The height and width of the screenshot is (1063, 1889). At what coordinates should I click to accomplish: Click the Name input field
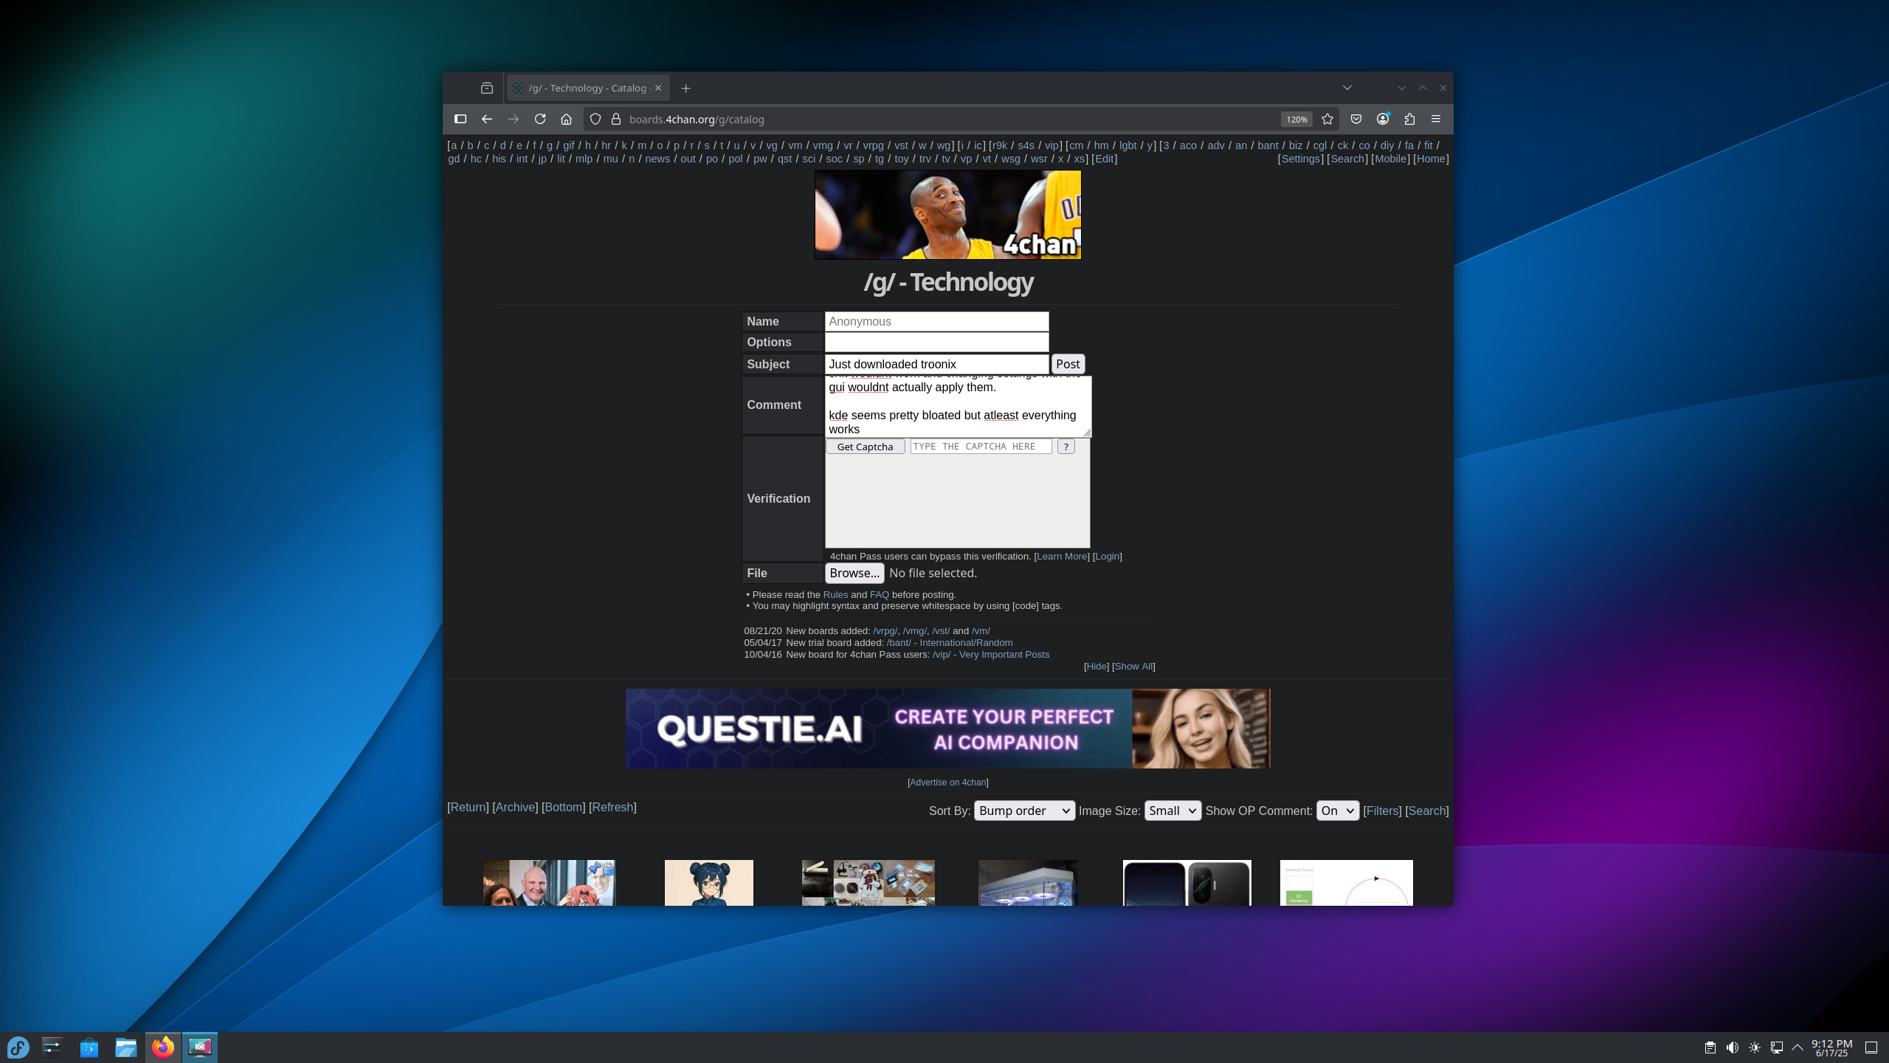click(936, 322)
